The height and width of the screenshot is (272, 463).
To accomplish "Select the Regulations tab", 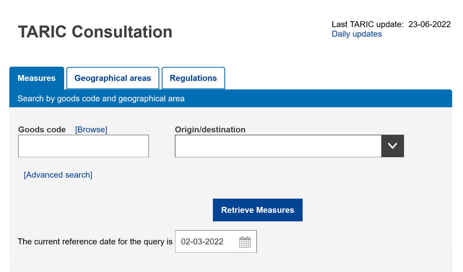I will tap(193, 78).
